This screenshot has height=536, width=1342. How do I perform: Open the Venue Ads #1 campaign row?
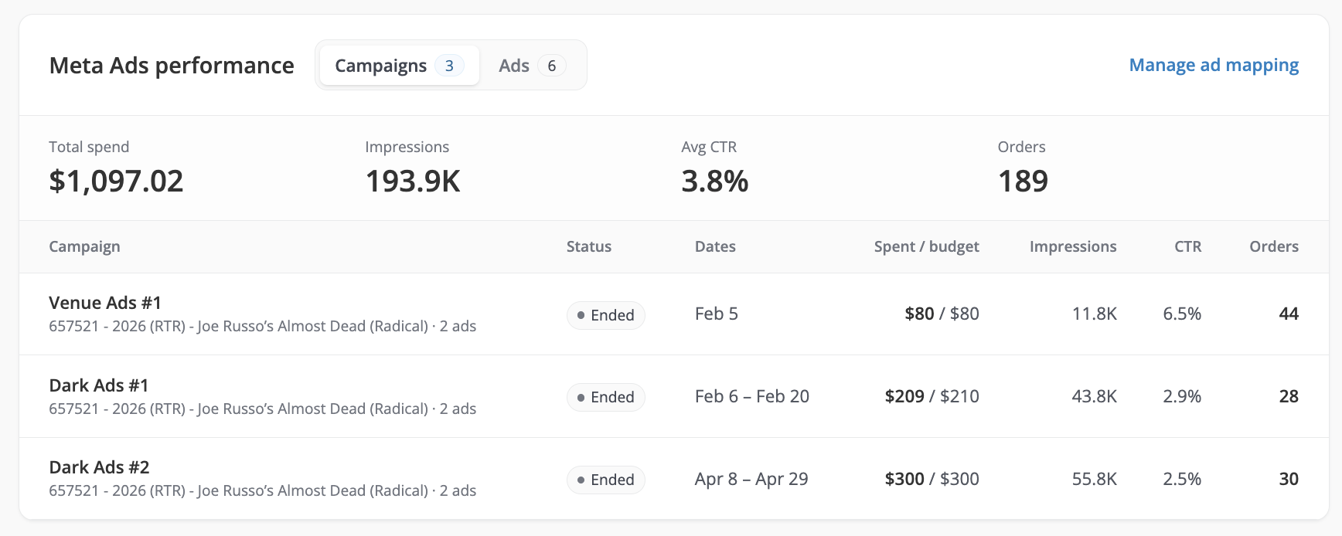(674, 314)
